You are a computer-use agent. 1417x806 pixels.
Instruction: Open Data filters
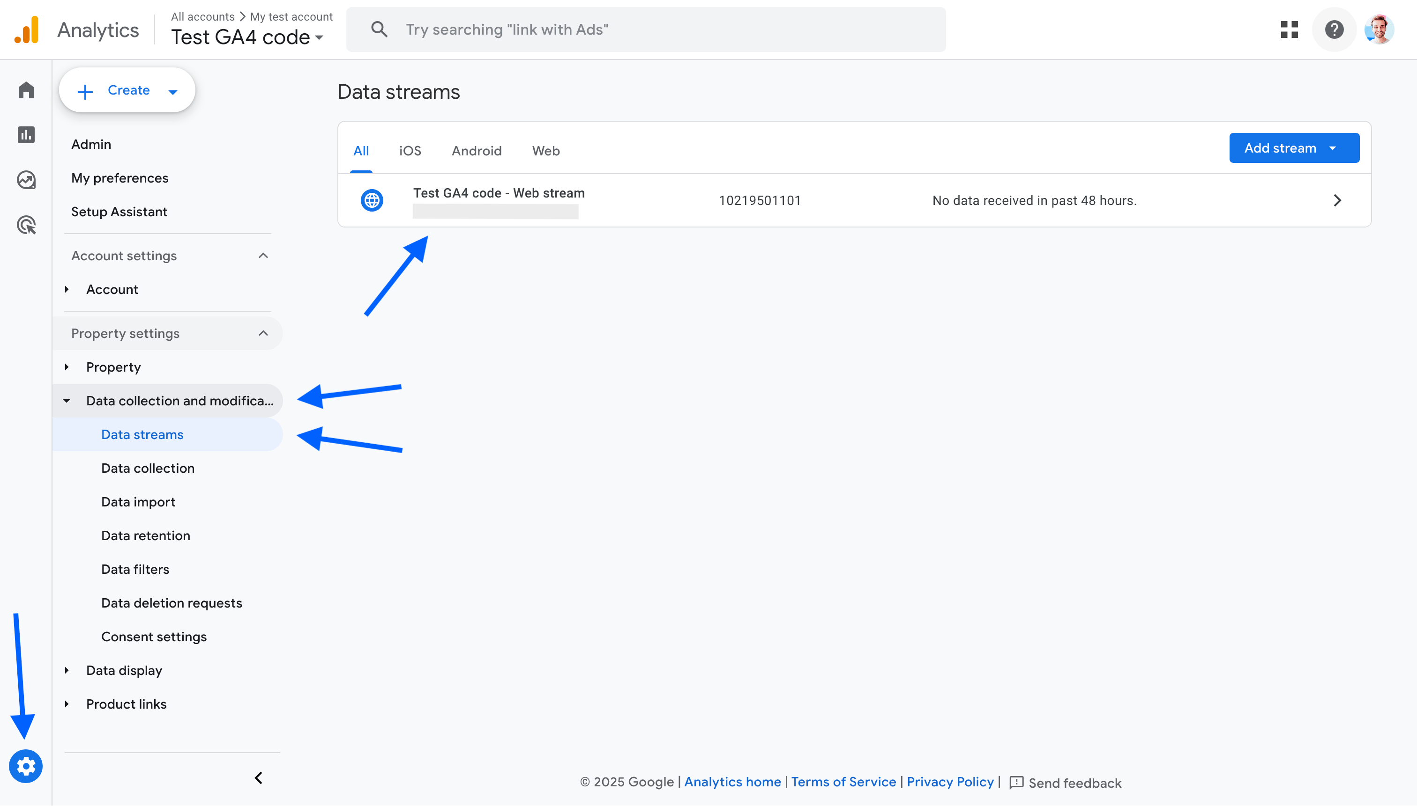[135, 569]
